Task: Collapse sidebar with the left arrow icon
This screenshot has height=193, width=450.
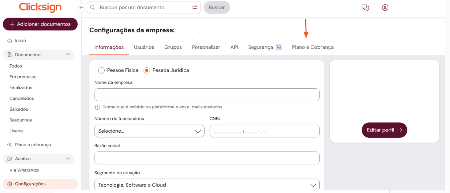Action: (x=81, y=8)
